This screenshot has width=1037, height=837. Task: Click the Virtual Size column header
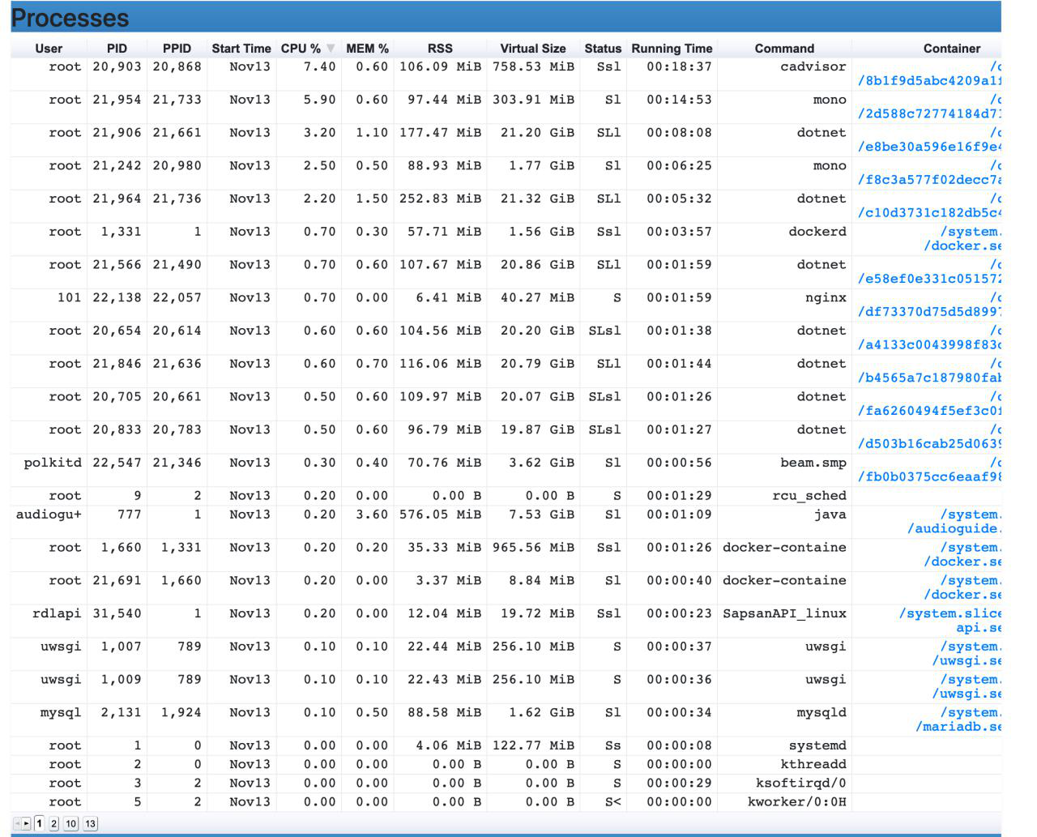tap(533, 49)
